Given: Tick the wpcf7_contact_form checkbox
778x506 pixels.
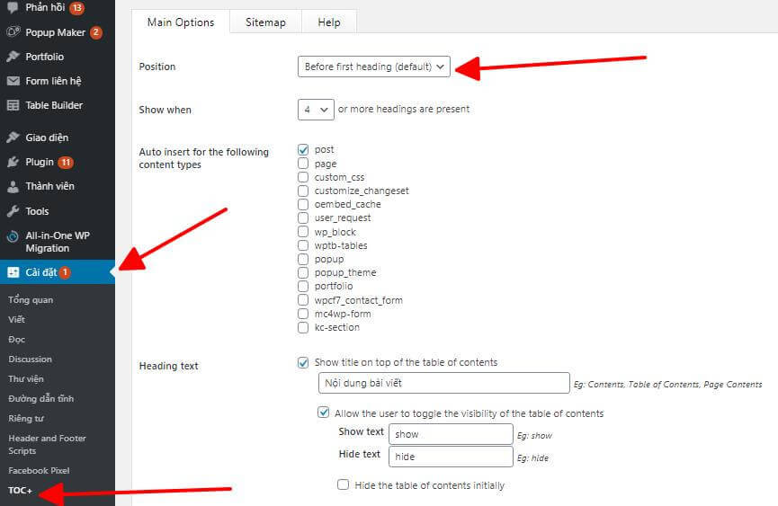Looking at the screenshot, I should 303,300.
